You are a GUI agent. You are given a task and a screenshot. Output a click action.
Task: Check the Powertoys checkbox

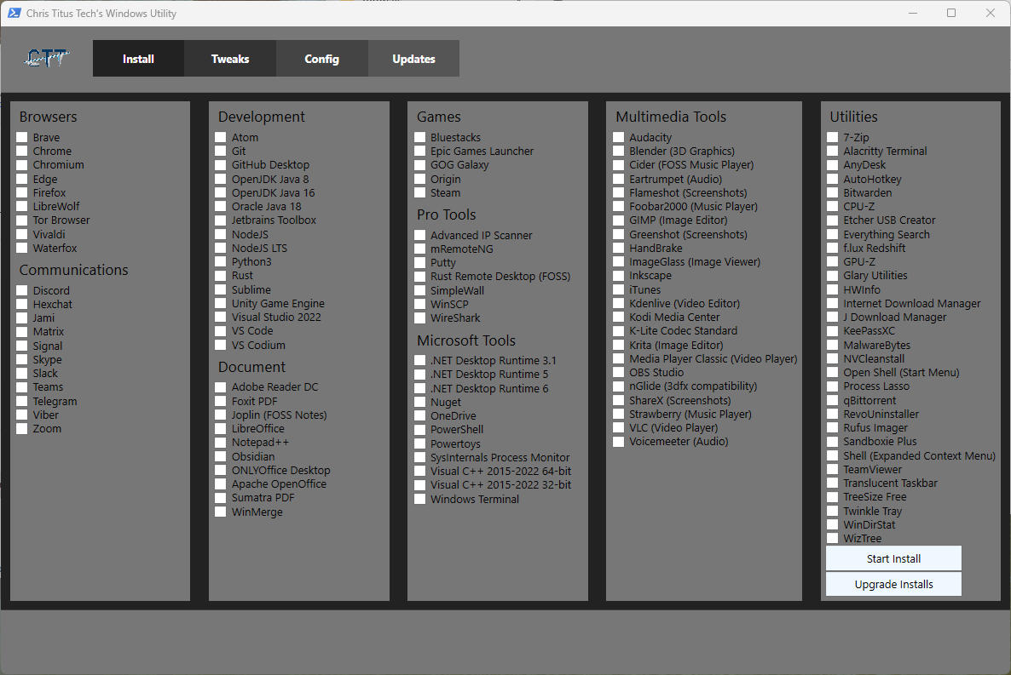point(419,443)
